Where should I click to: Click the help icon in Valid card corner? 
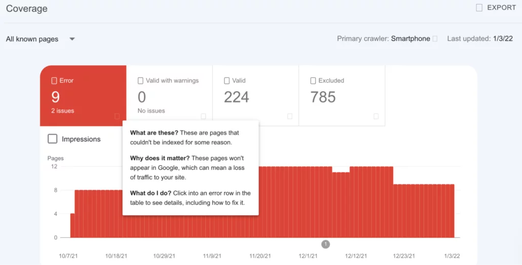(290, 116)
